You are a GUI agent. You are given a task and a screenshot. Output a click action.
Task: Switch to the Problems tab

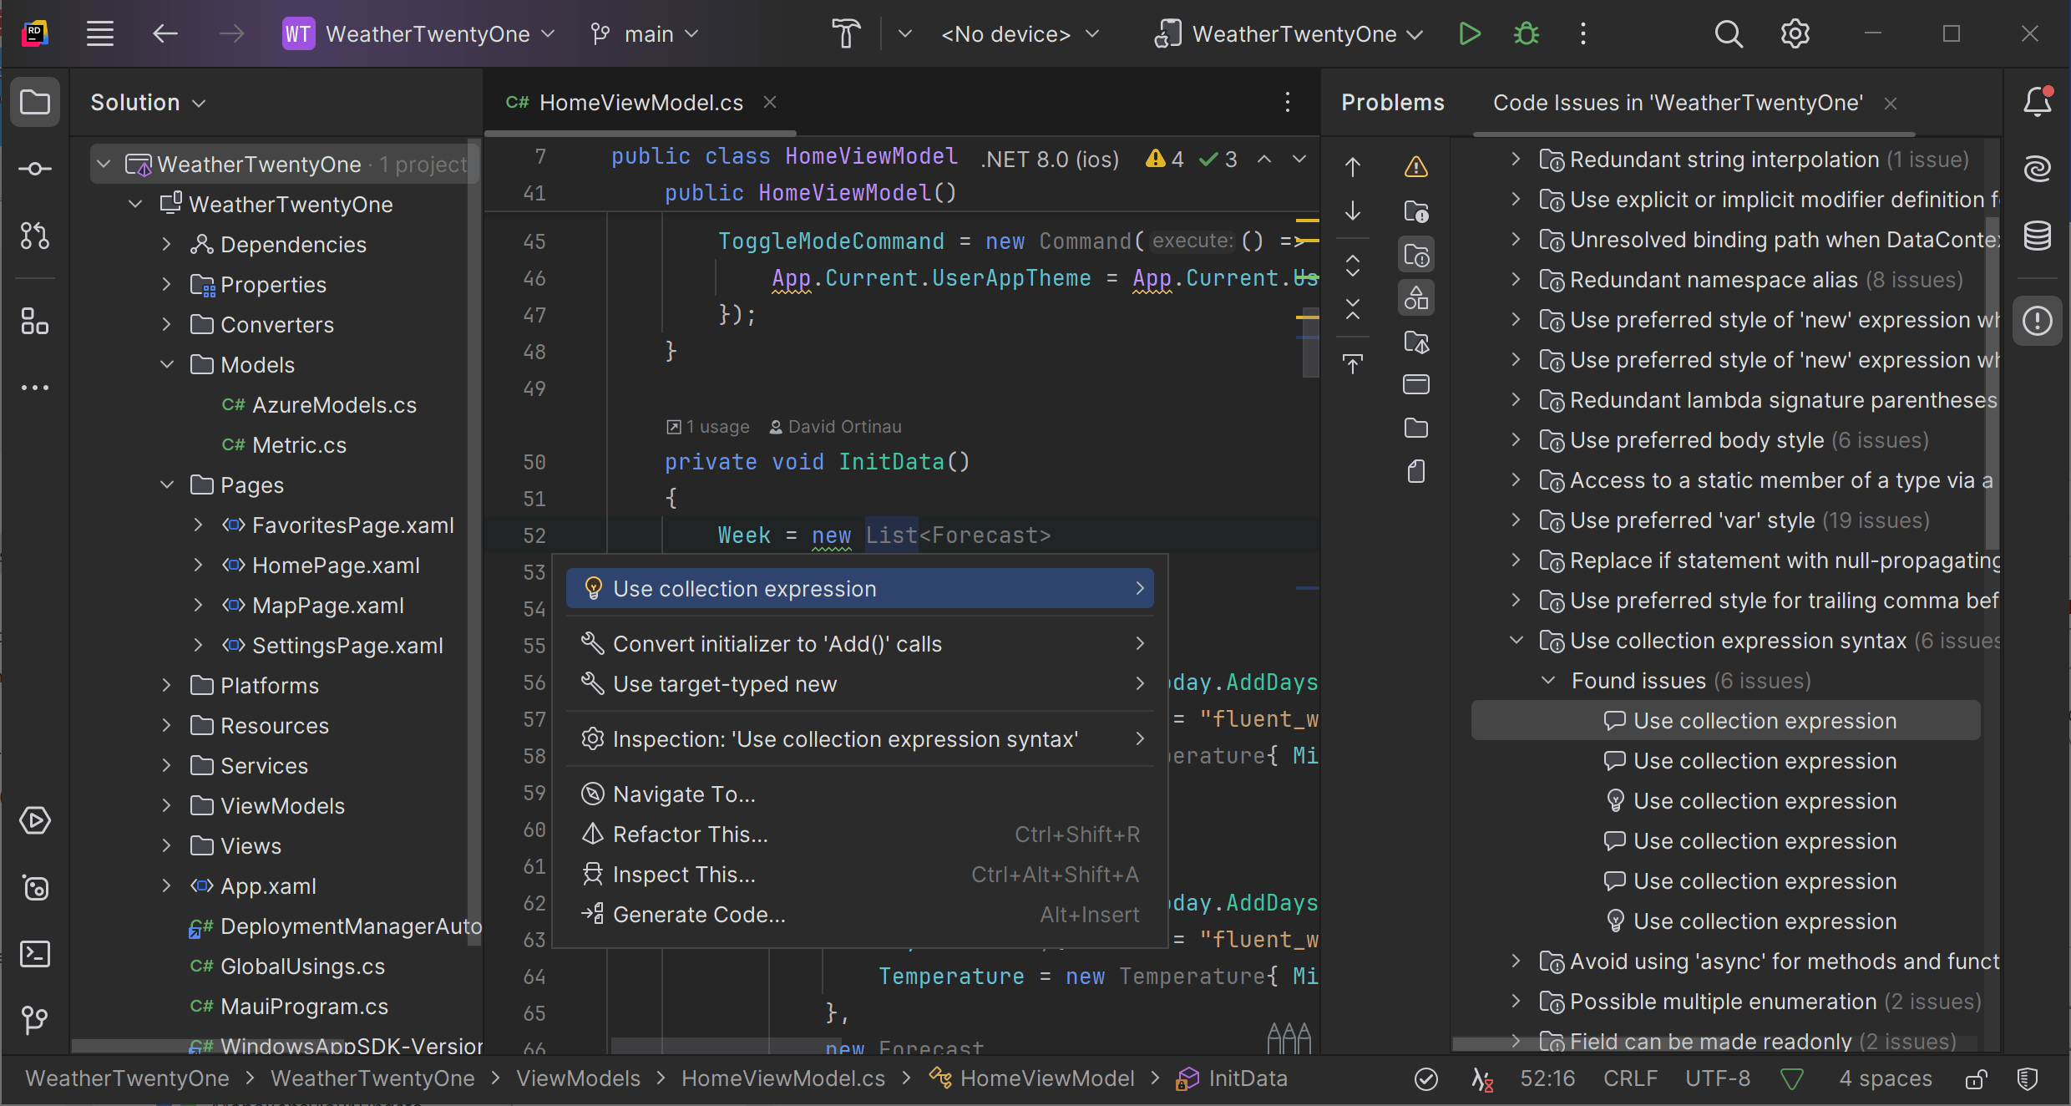click(x=1392, y=103)
